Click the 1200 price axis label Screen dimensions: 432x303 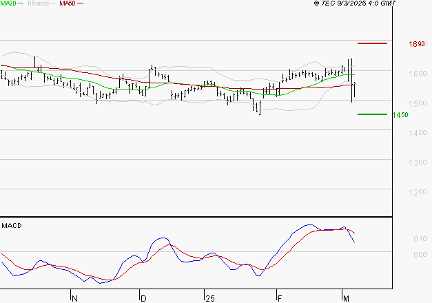tap(416, 192)
